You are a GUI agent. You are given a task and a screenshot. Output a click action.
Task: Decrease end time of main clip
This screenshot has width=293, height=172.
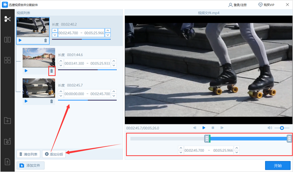[x=108, y=35]
